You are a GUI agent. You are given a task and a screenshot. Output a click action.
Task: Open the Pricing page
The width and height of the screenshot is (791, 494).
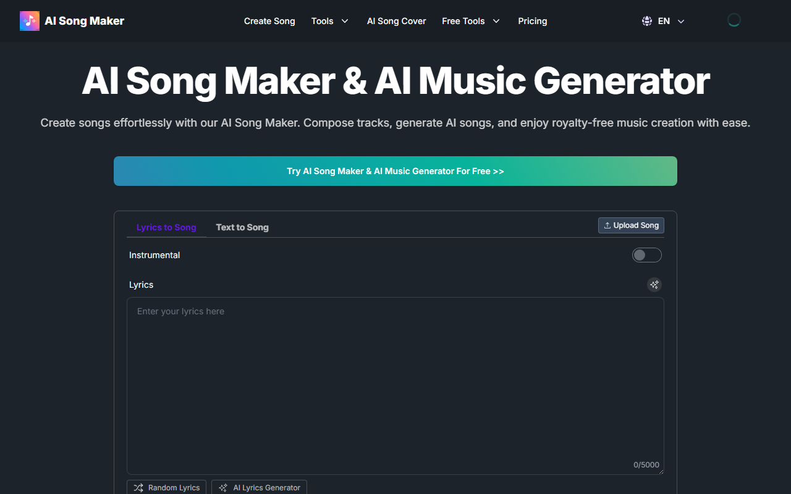click(533, 21)
